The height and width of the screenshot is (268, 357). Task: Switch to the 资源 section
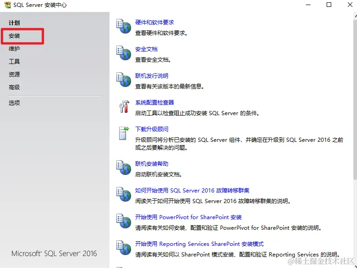click(x=14, y=74)
